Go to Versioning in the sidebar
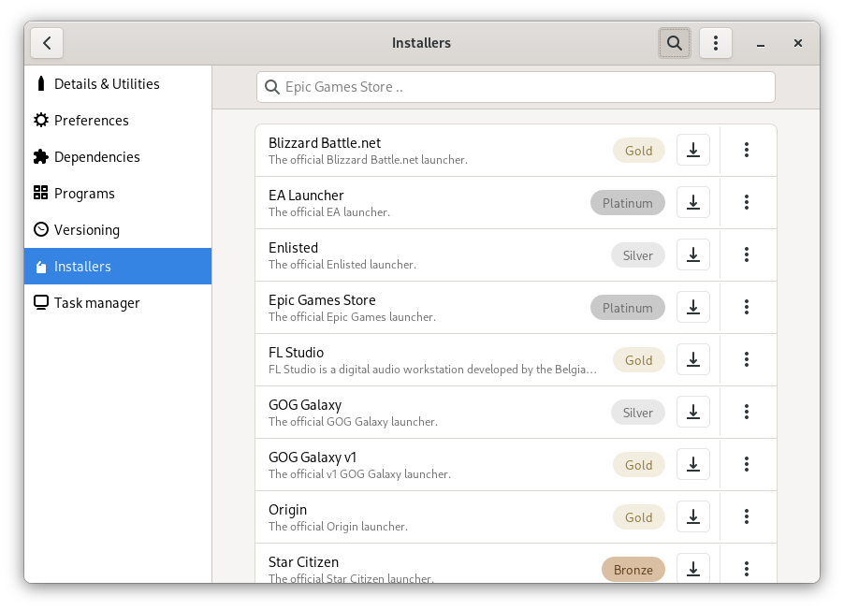The image size is (844, 610). coord(87,230)
